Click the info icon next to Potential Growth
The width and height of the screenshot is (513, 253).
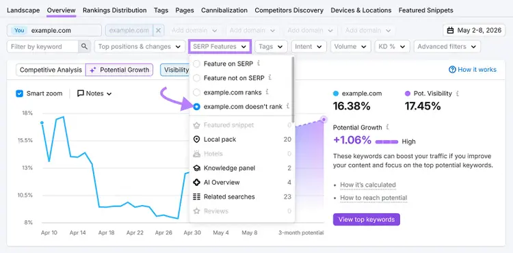point(387,126)
